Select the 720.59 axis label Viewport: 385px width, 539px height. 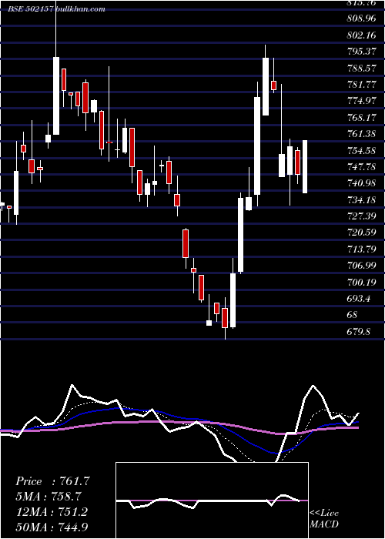361,233
